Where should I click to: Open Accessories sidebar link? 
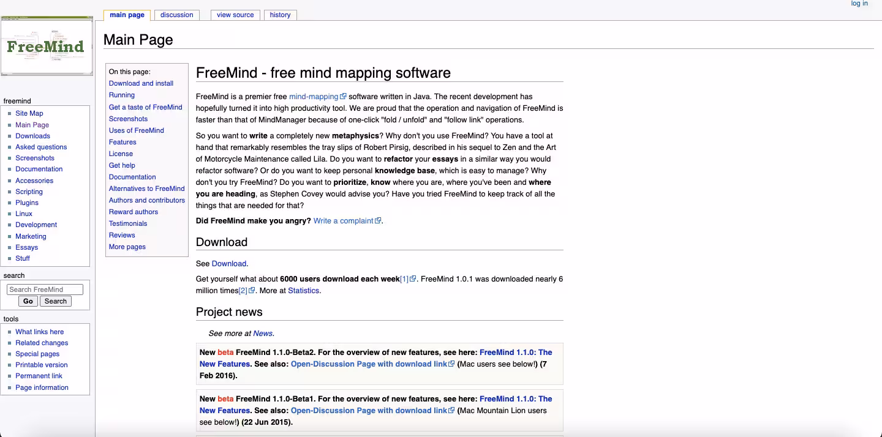tap(34, 181)
